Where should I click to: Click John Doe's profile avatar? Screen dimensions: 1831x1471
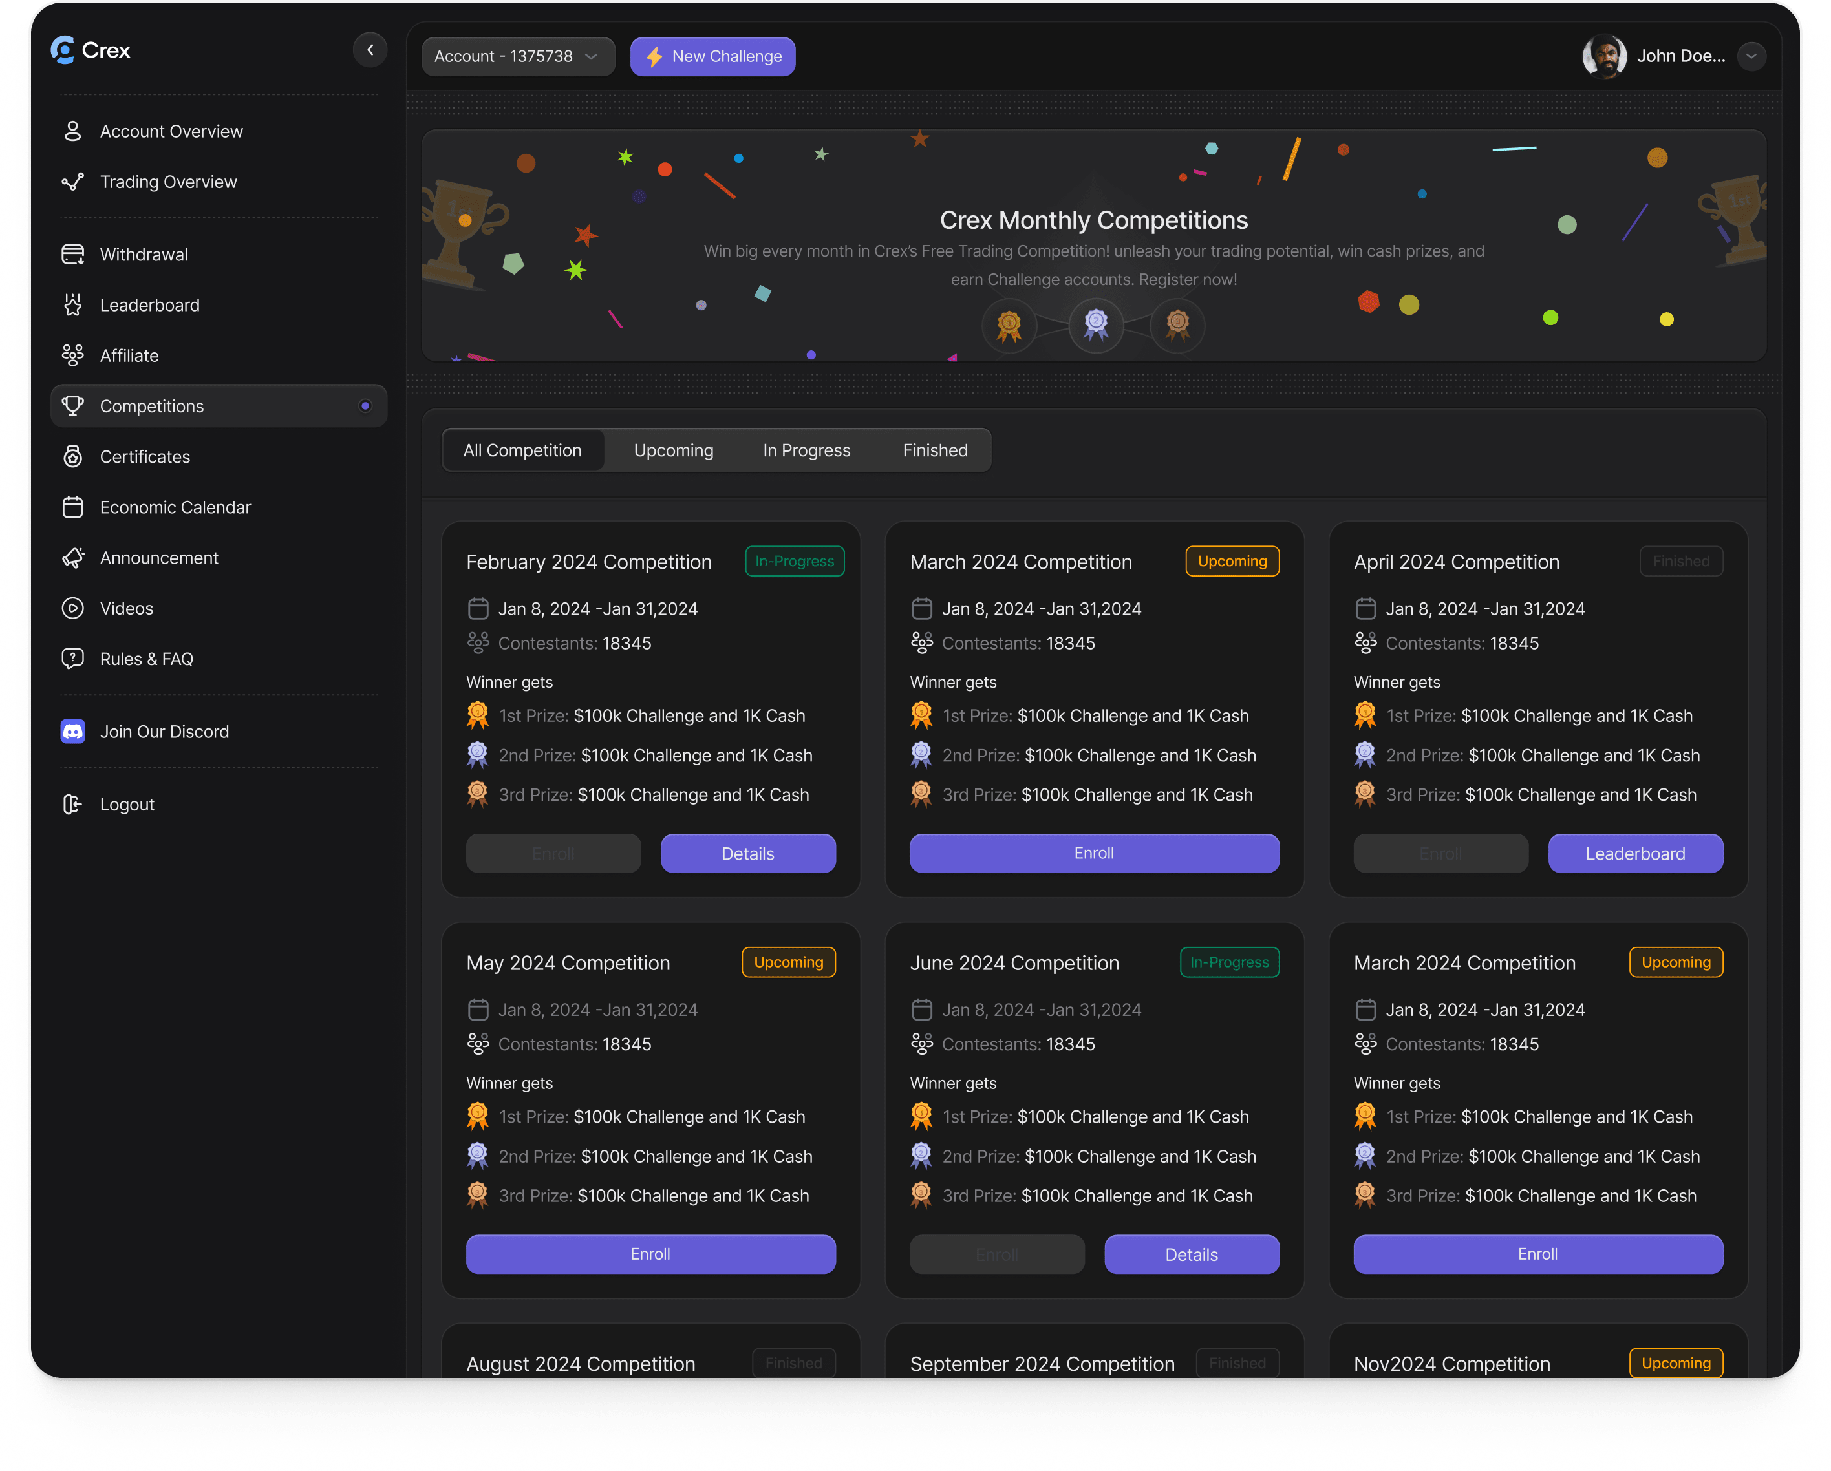tap(1604, 56)
